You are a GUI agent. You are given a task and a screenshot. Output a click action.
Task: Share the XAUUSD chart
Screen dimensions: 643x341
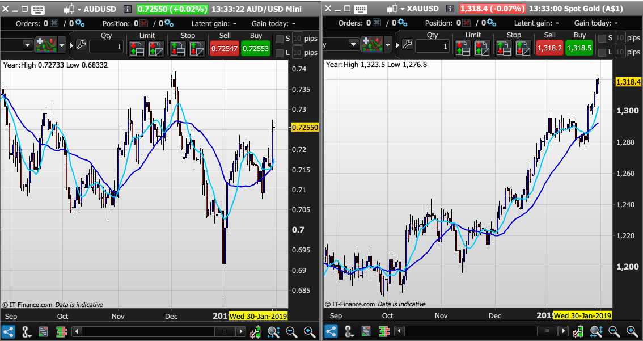331,331
